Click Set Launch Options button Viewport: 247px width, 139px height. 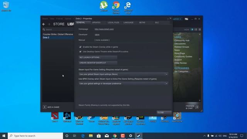(98, 58)
